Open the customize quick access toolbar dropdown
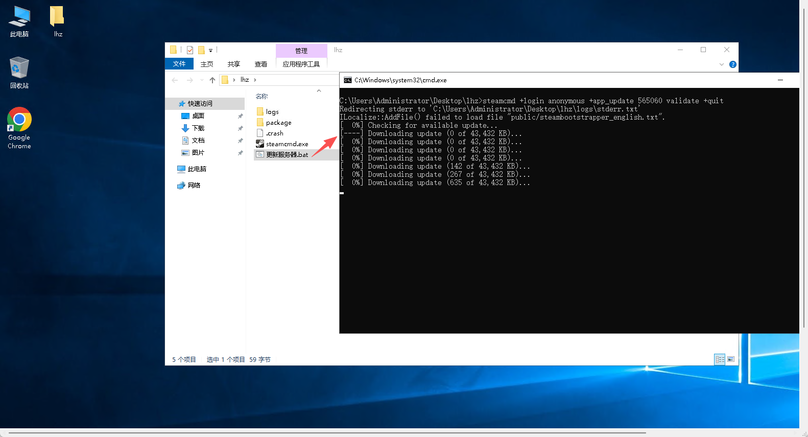808x437 pixels. click(210, 51)
